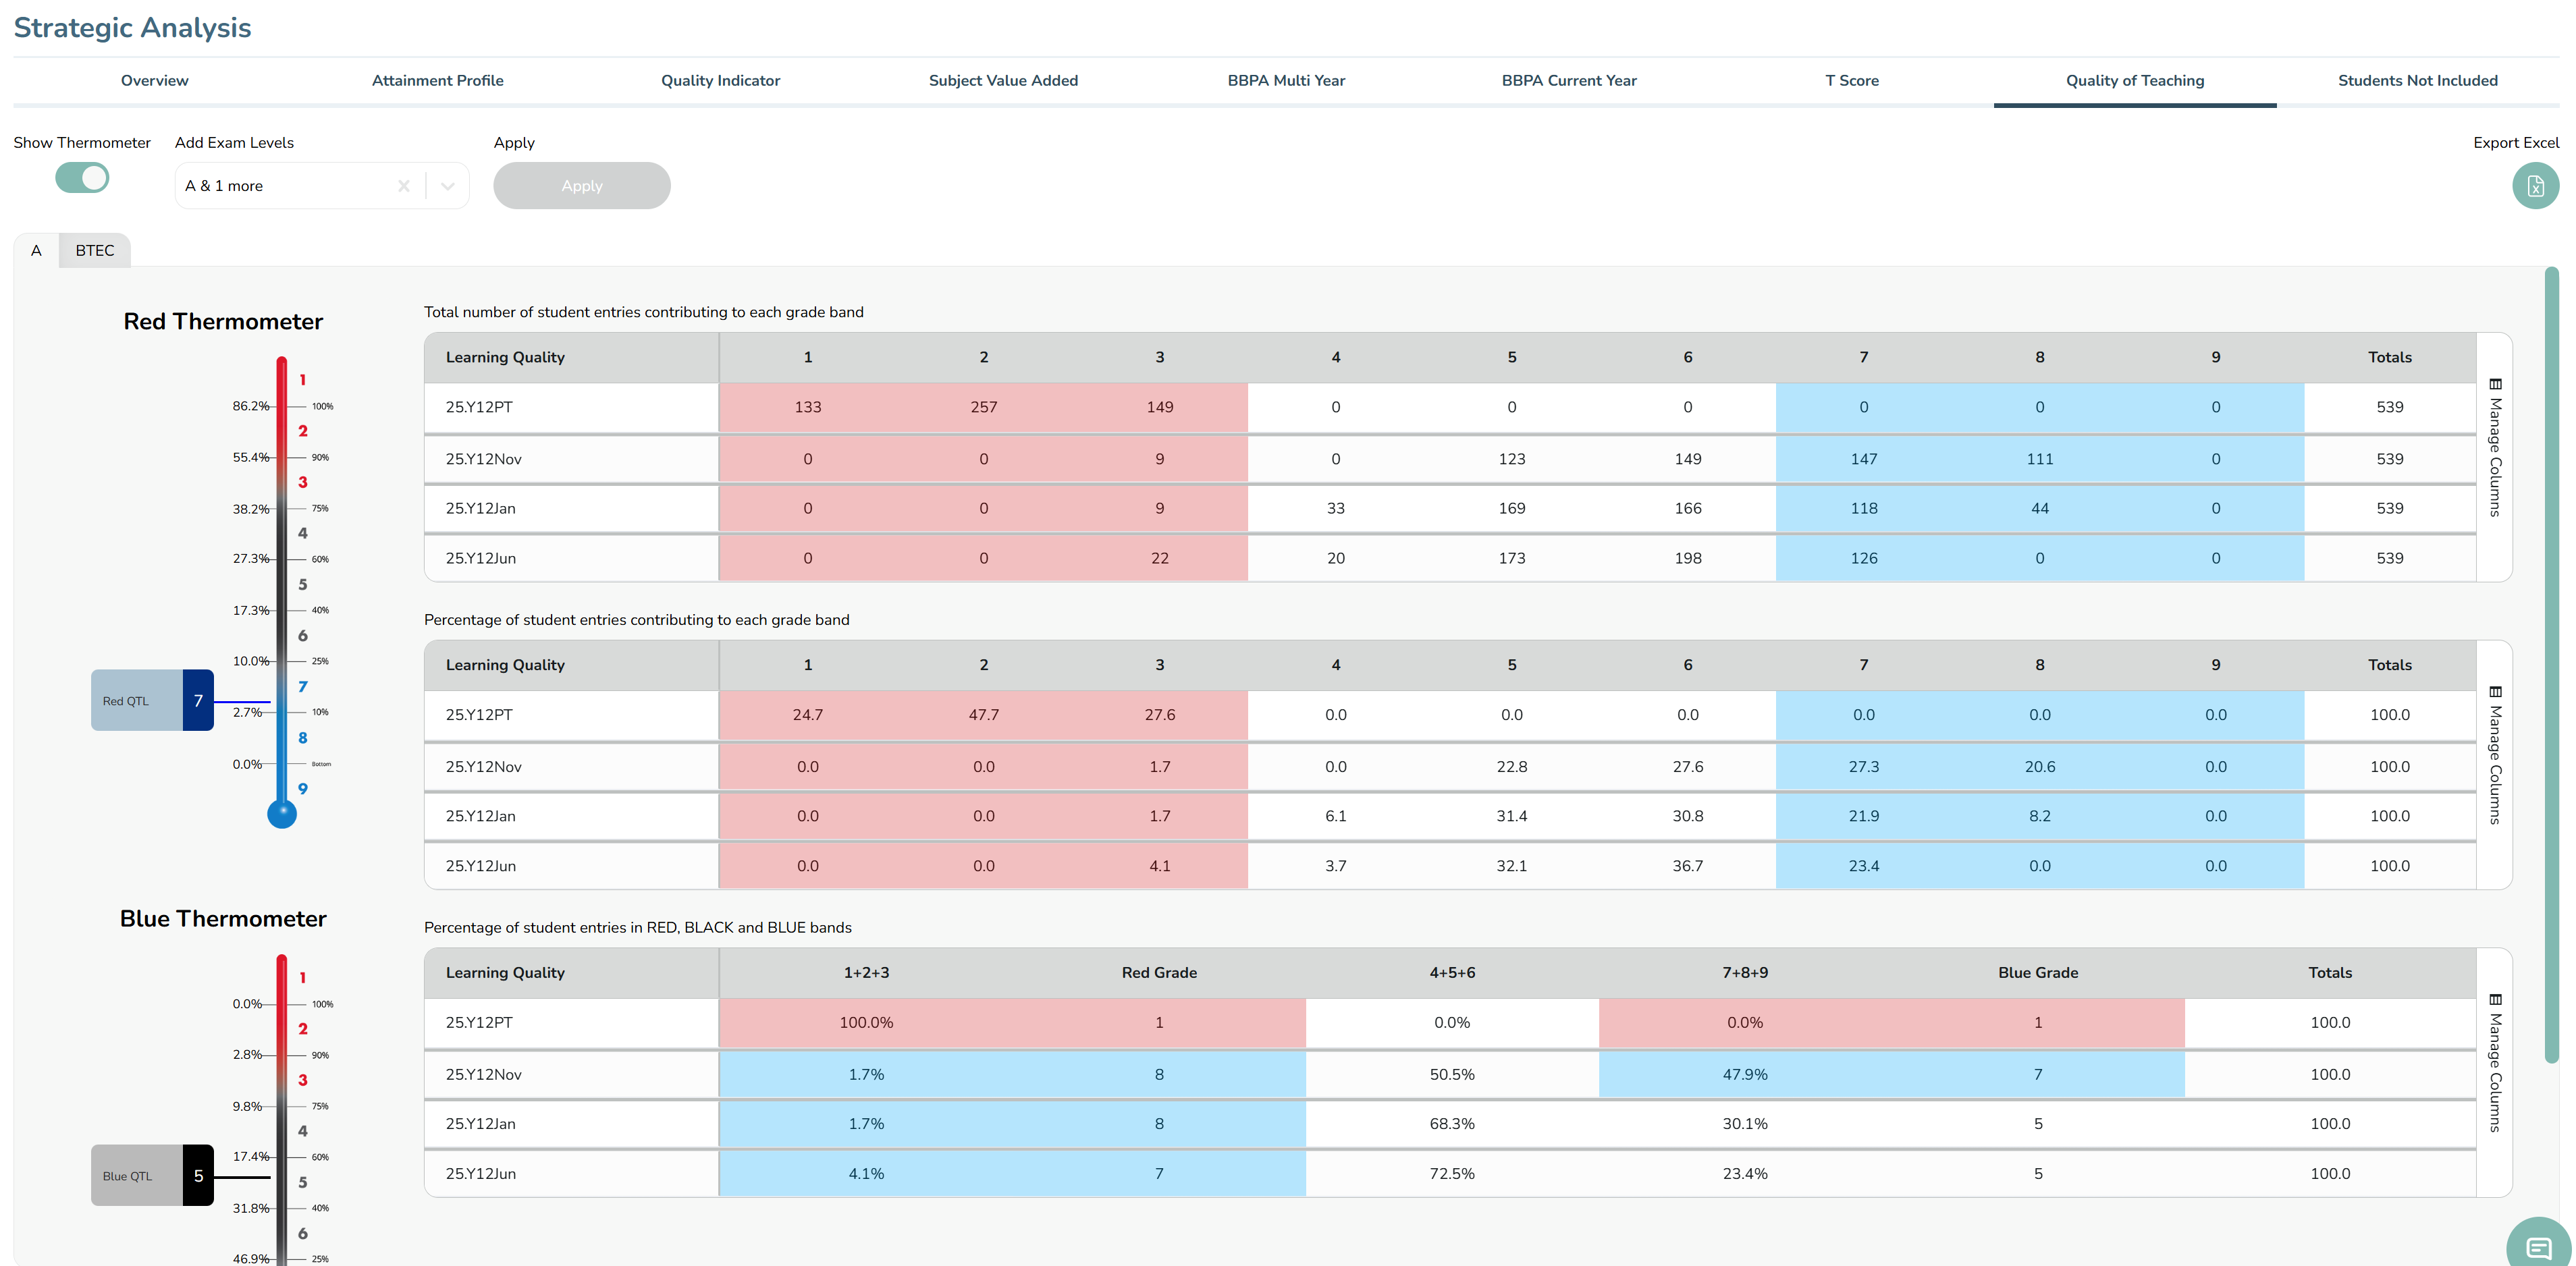2576x1266 pixels.
Task: Open Manage Columns for RED BLACK BLUE table
Action: (2495, 1063)
